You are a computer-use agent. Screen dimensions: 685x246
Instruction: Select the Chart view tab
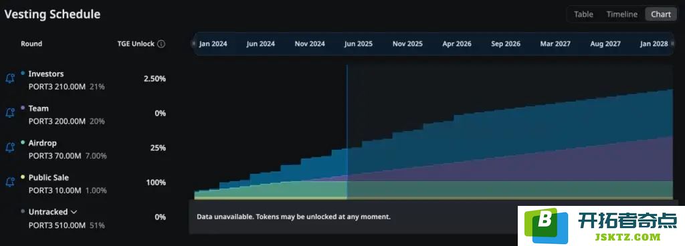coord(660,15)
